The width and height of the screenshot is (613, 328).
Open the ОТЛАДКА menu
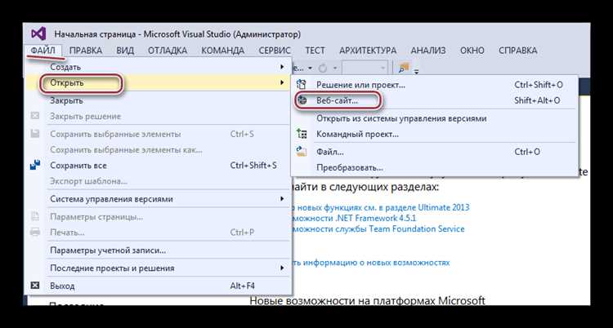click(168, 51)
